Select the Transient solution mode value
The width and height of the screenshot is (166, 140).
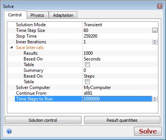93,25
